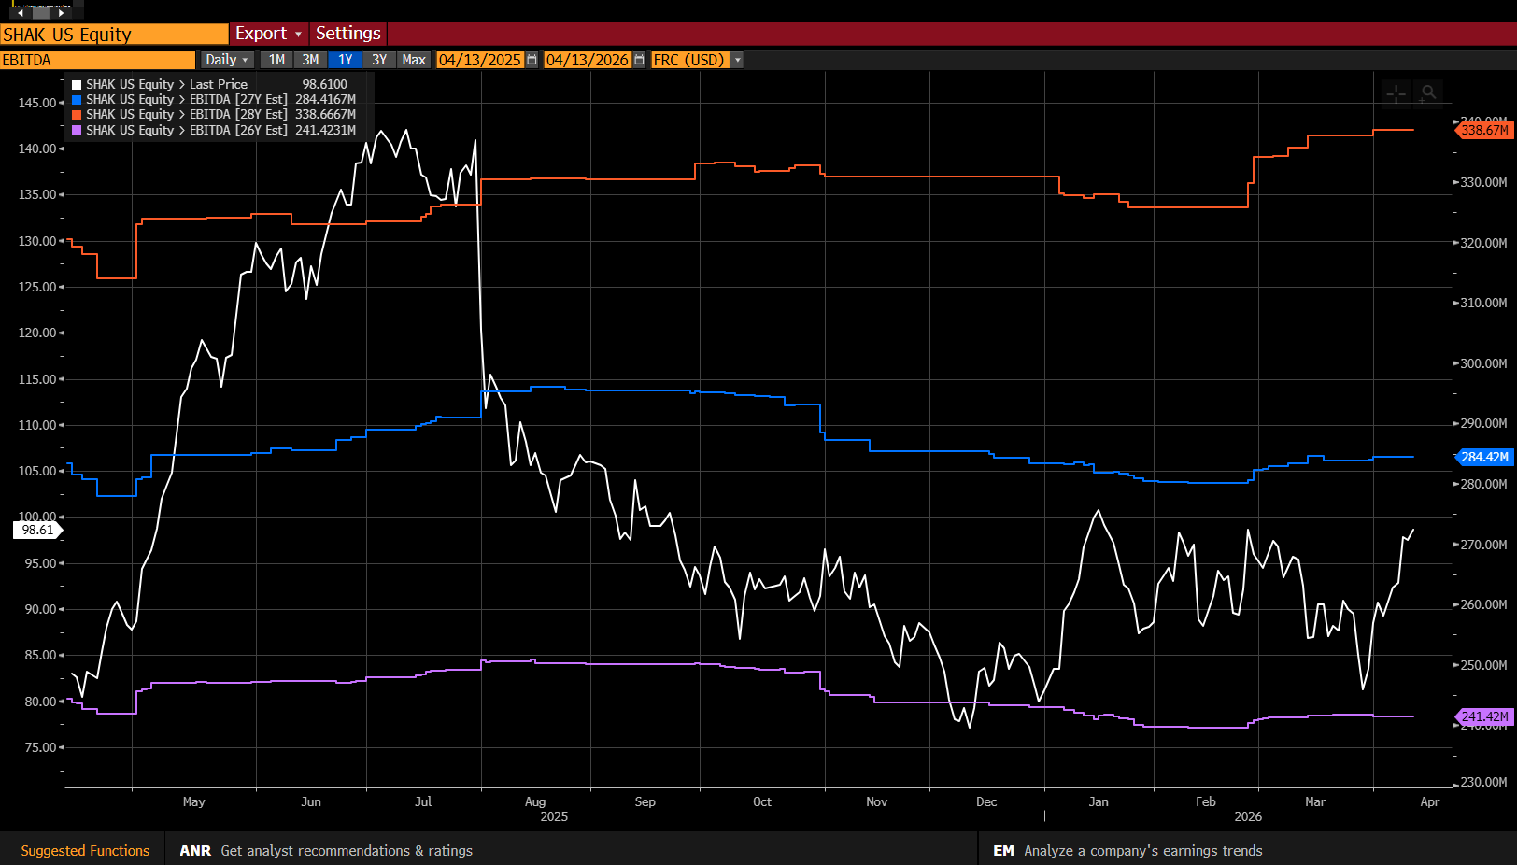Click the orange 28Y Est legend swatch
Screen dimensions: 1517x865
(77, 114)
